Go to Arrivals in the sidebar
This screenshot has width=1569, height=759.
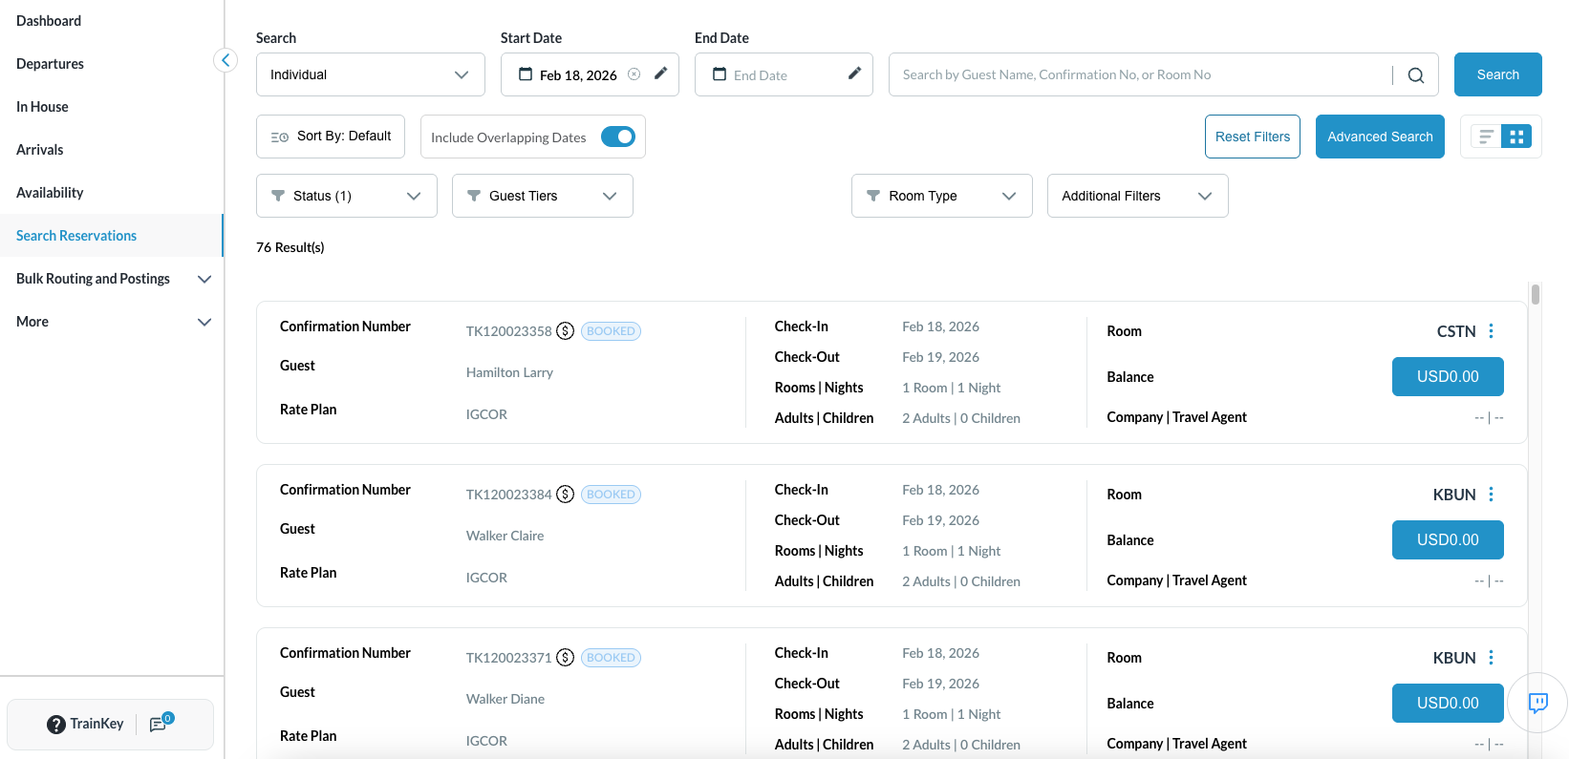point(40,150)
